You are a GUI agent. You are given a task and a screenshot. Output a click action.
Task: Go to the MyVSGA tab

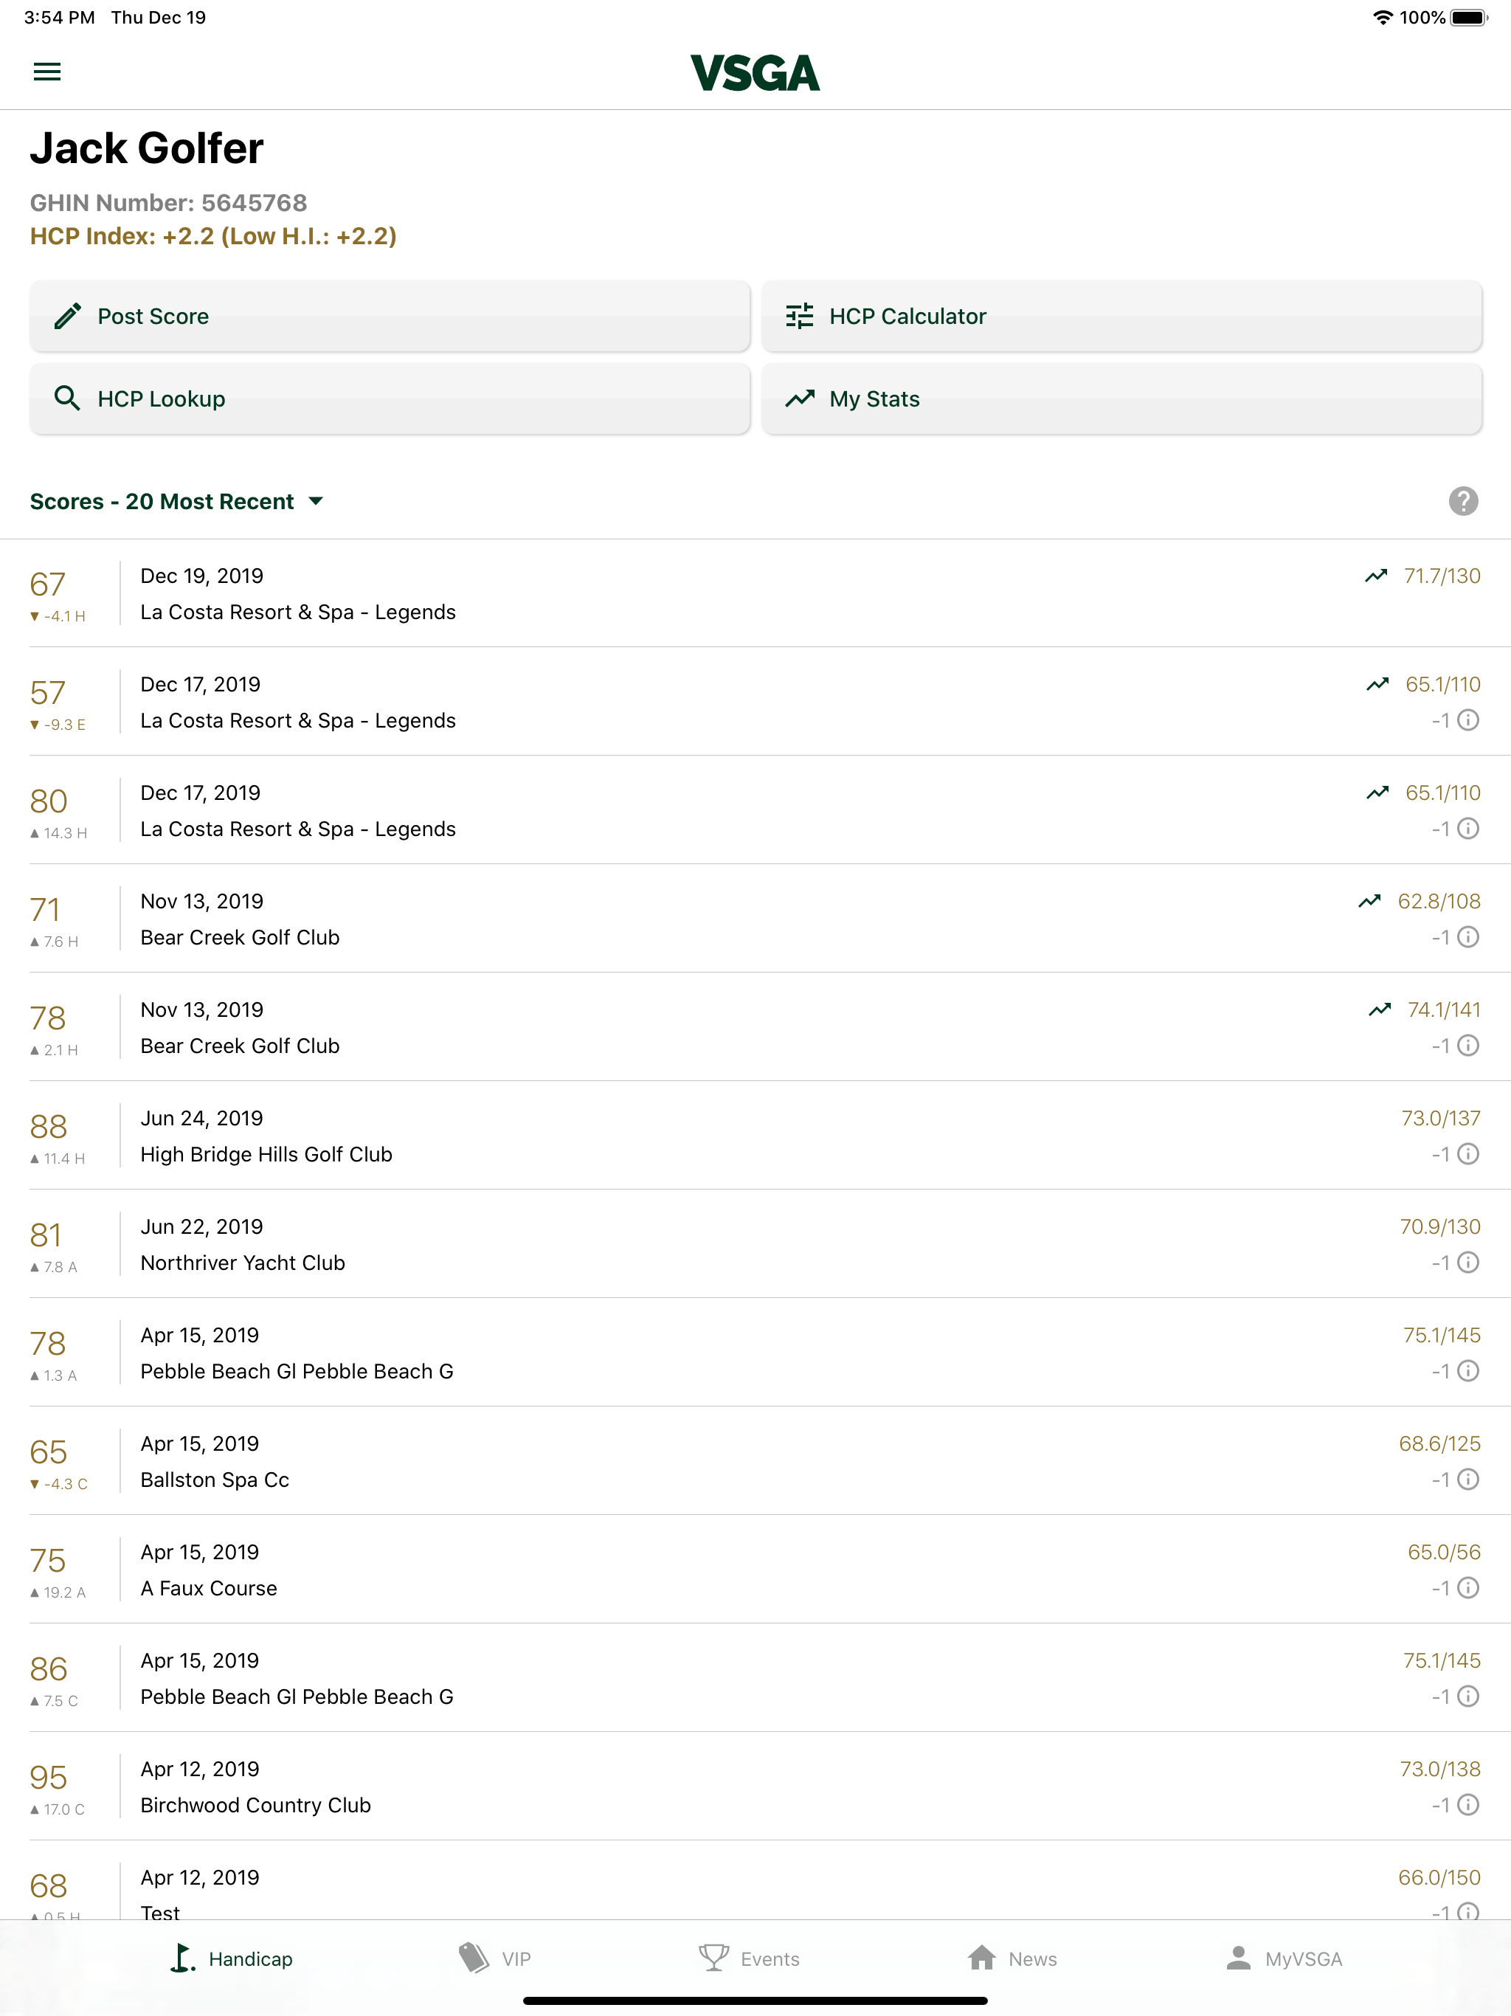pos(1283,1958)
